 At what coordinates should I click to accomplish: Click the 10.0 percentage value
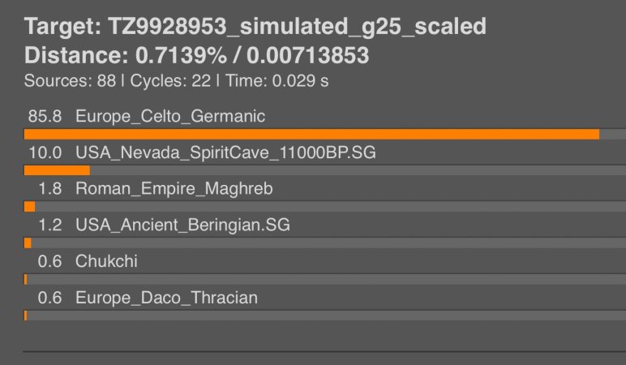tap(45, 152)
